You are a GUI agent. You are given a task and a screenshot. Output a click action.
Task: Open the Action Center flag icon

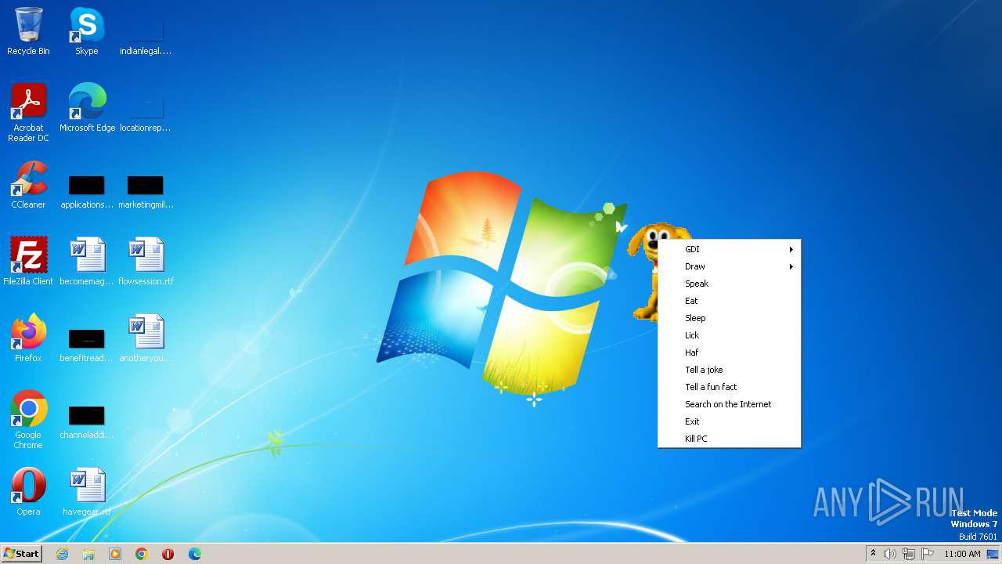[x=928, y=554]
